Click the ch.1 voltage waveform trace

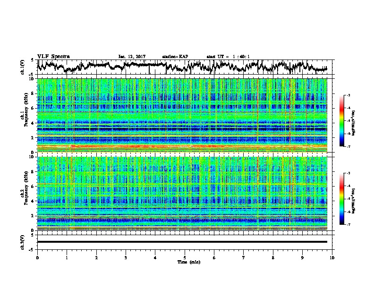[182, 67]
